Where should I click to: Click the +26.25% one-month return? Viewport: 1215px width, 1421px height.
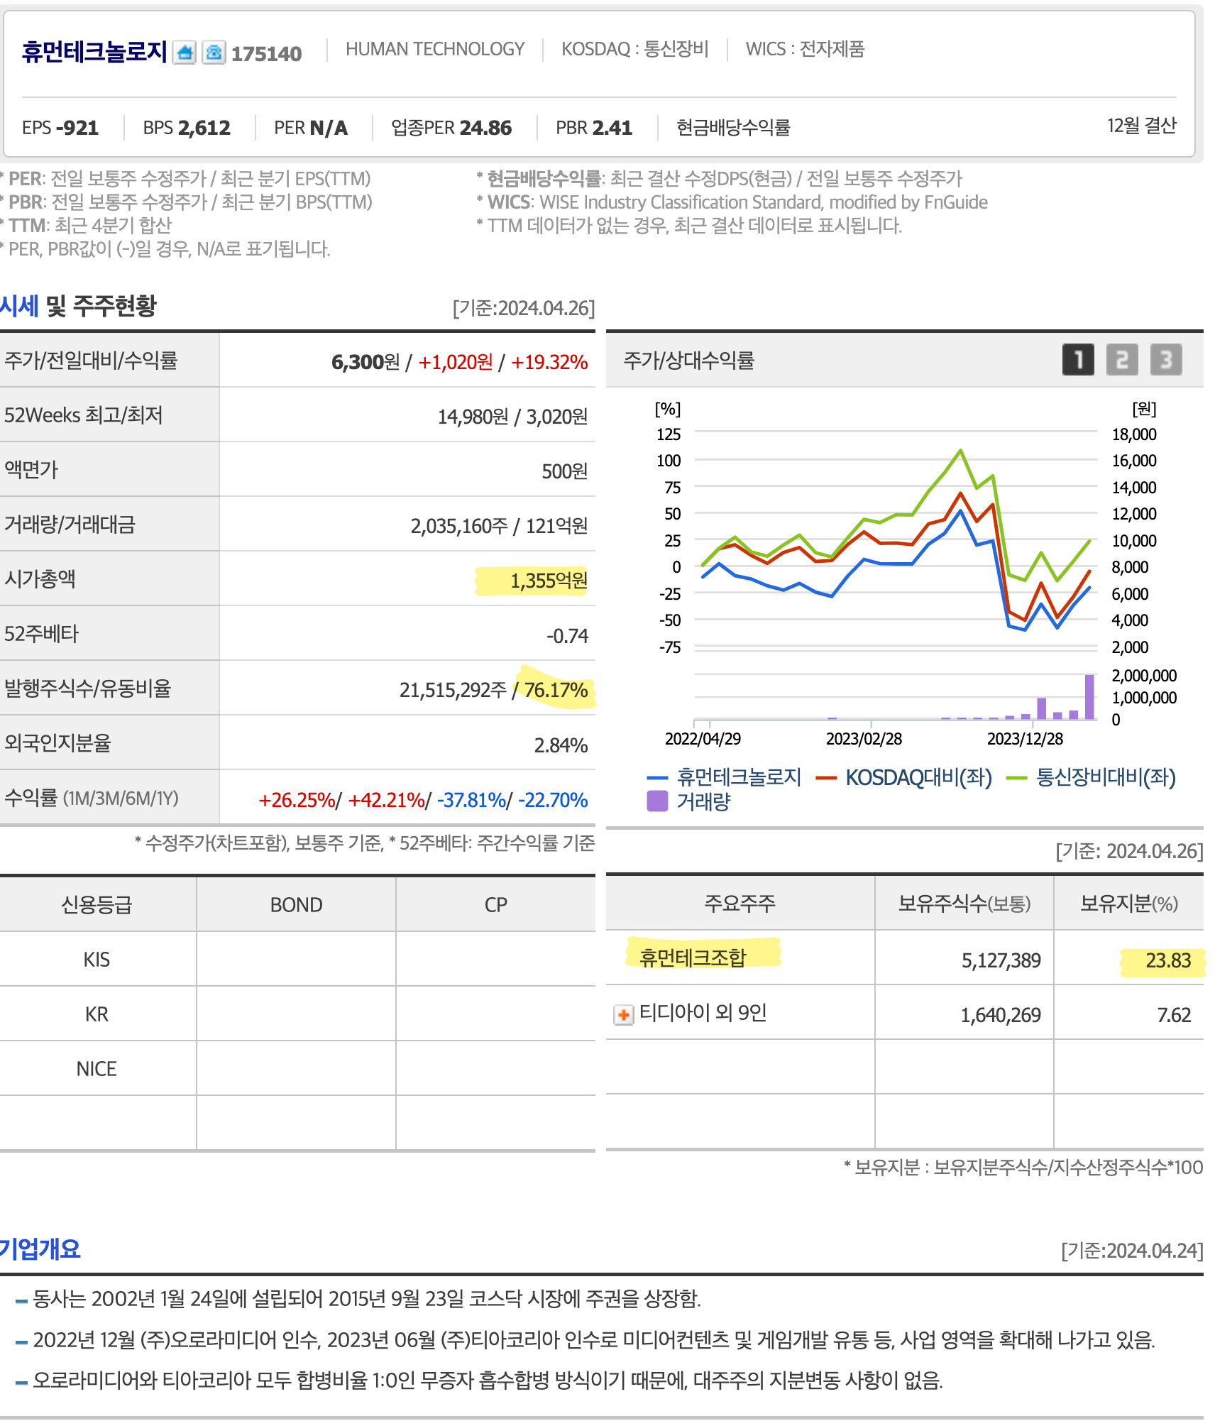(297, 800)
